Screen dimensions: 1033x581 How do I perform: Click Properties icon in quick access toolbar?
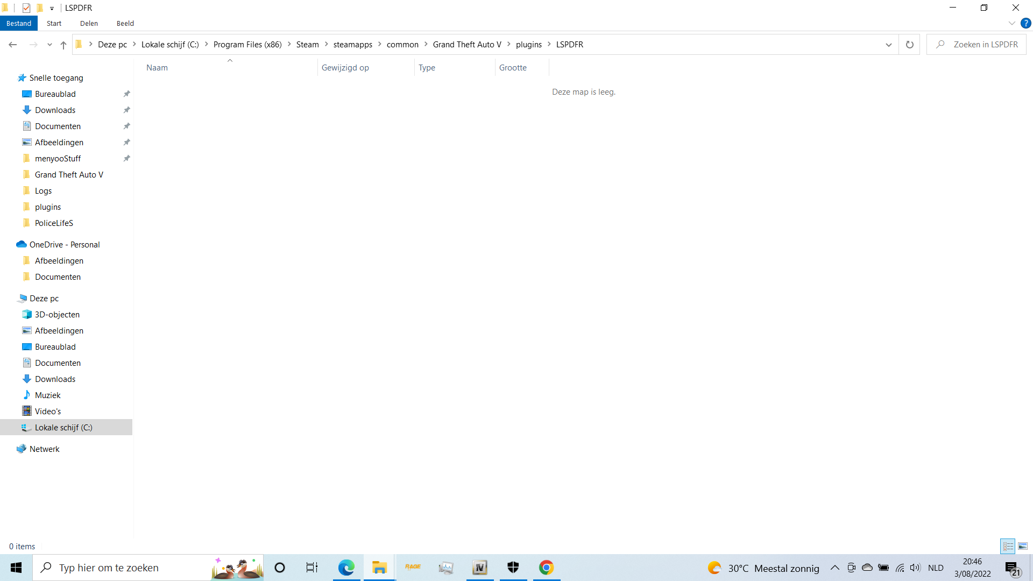tap(26, 8)
